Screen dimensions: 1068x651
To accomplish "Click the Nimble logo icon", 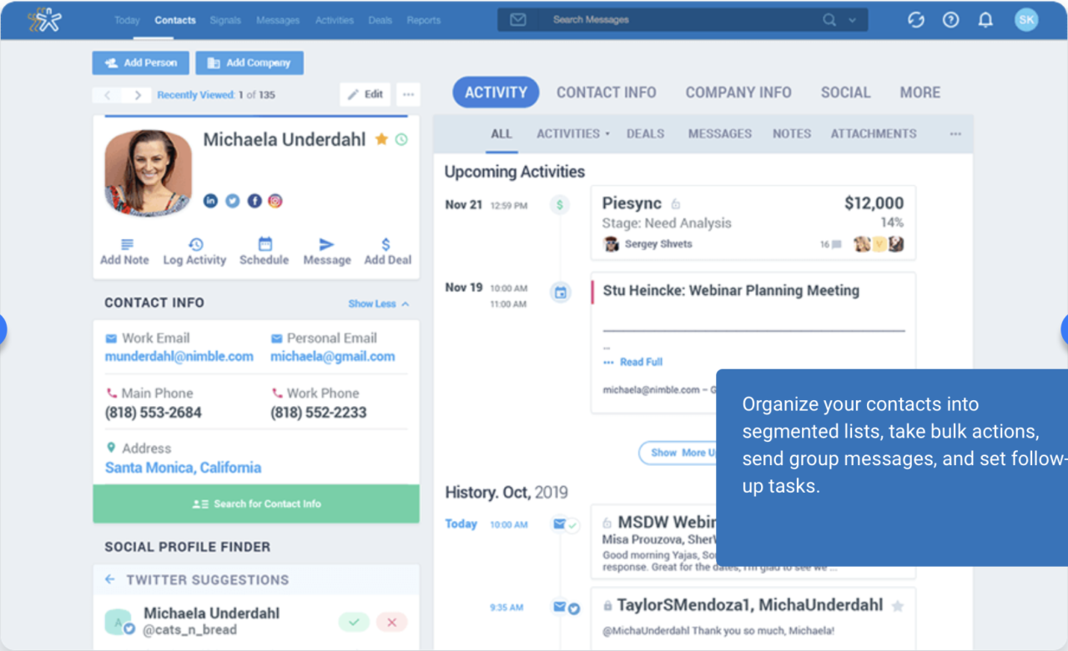I will (44, 19).
